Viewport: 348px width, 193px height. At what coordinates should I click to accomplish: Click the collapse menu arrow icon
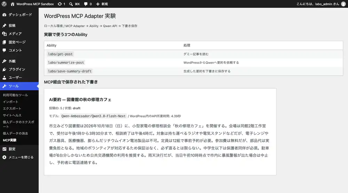click(4, 157)
